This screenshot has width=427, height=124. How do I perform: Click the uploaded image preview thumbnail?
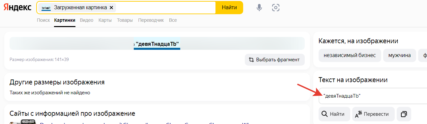point(157,44)
